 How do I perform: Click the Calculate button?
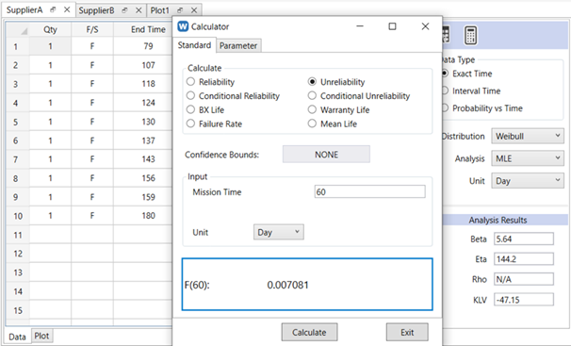click(309, 332)
